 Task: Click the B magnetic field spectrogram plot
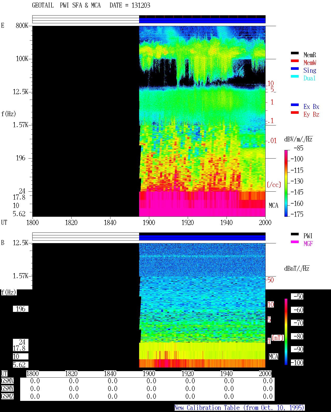click(149, 305)
